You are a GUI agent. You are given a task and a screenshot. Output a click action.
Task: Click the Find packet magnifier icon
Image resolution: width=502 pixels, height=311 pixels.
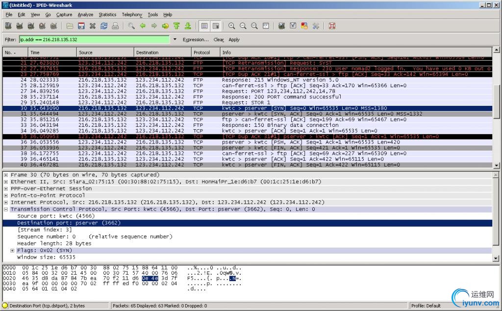pyautogui.click(x=131, y=26)
